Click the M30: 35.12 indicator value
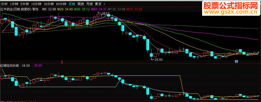Image resolution: width=261 pixels, height=102 pixels. point(82,10)
